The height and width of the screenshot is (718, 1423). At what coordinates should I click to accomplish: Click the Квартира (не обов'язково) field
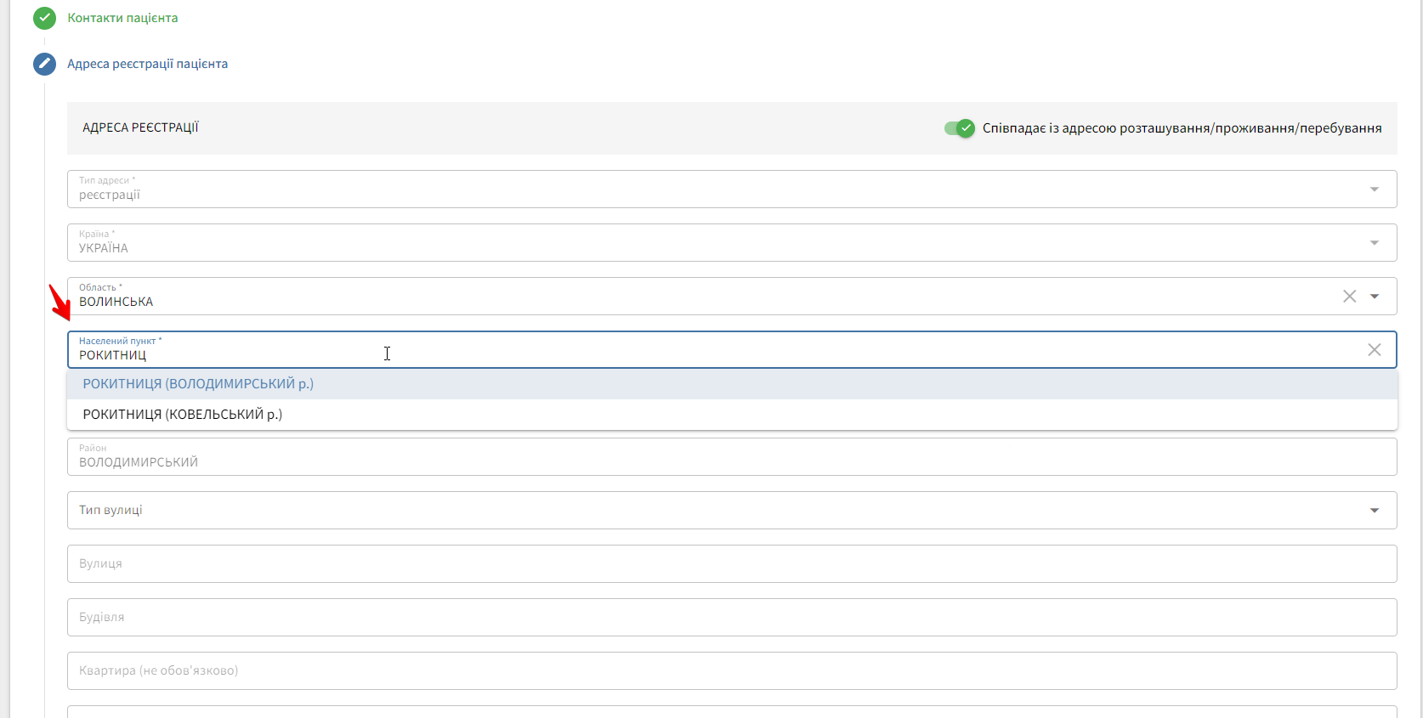pyautogui.click(x=731, y=671)
